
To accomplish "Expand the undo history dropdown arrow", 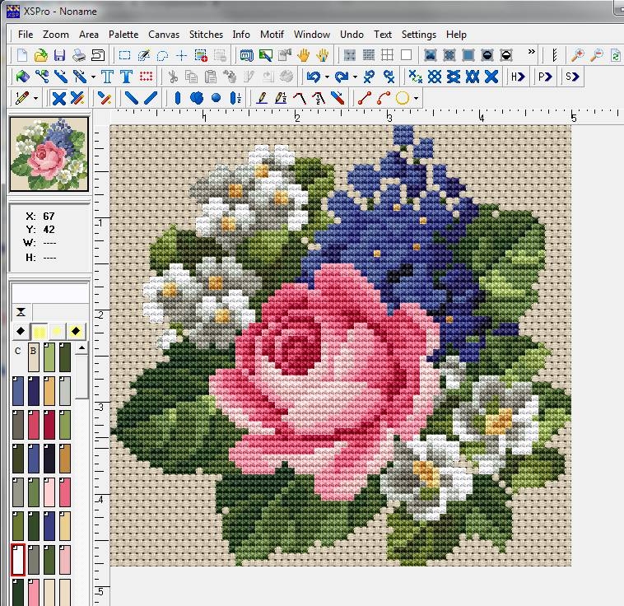I will click(327, 77).
